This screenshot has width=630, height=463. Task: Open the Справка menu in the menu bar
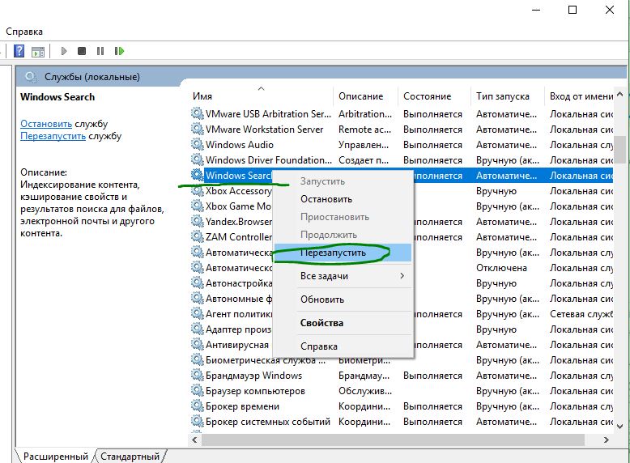click(x=24, y=32)
